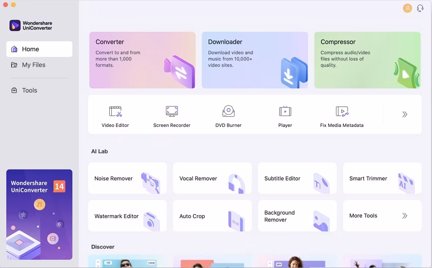This screenshot has height=268, width=432.
Task: Open Watermark Editor by its label
Action: tap(116, 216)
